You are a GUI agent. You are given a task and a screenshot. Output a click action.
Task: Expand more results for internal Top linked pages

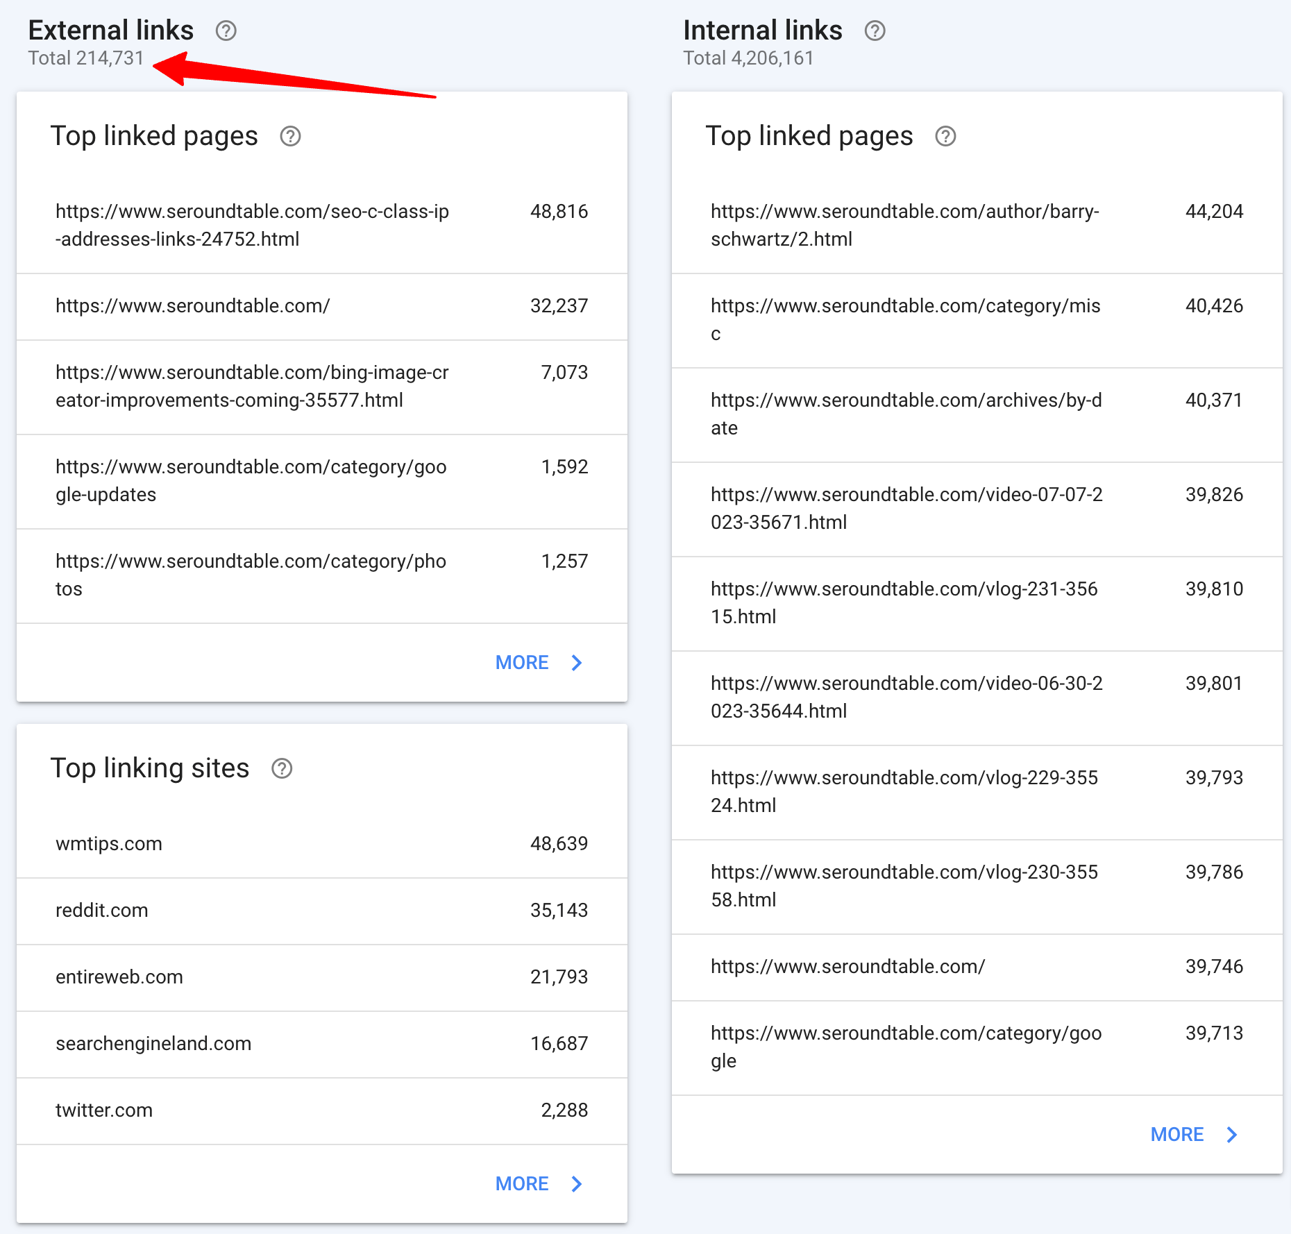coord(1177,1134)
